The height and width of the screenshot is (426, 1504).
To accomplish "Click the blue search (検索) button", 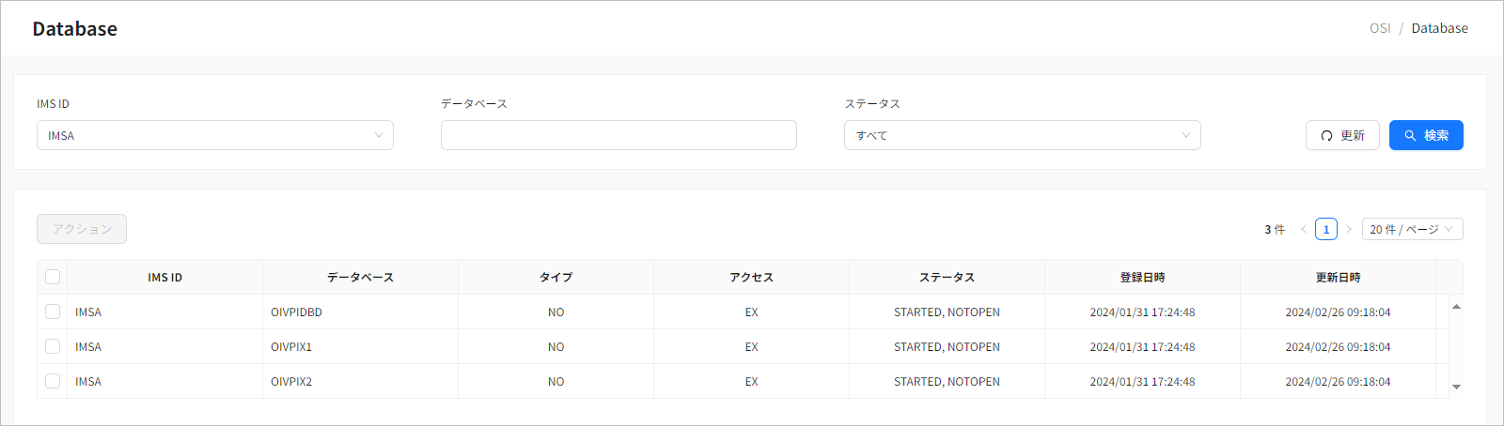I will click(x=1425, y=135).
